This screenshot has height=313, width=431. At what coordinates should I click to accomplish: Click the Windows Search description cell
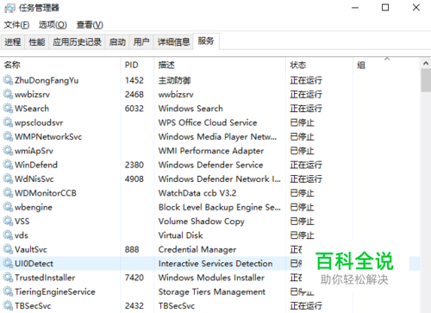tap(191, 109)
